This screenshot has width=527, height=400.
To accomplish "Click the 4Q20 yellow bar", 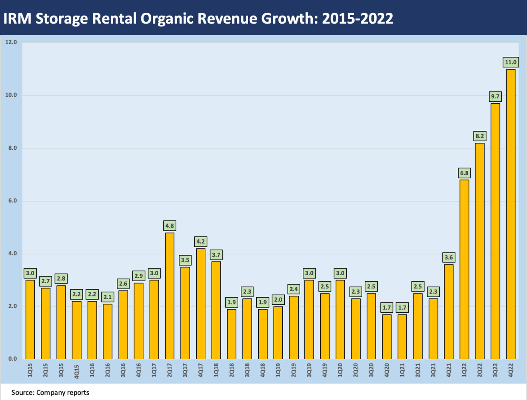I will 387,337.
